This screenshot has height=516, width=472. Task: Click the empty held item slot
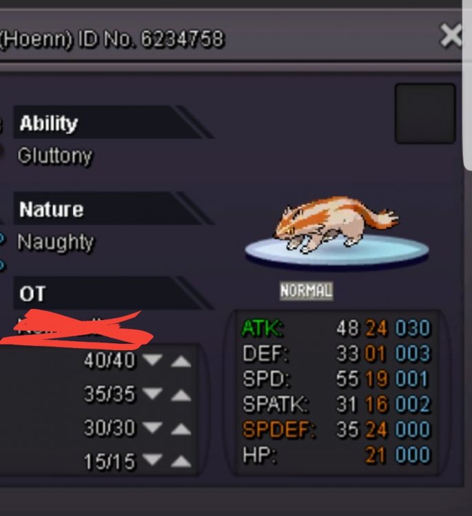pyautogui.click(x=425, y=114)
